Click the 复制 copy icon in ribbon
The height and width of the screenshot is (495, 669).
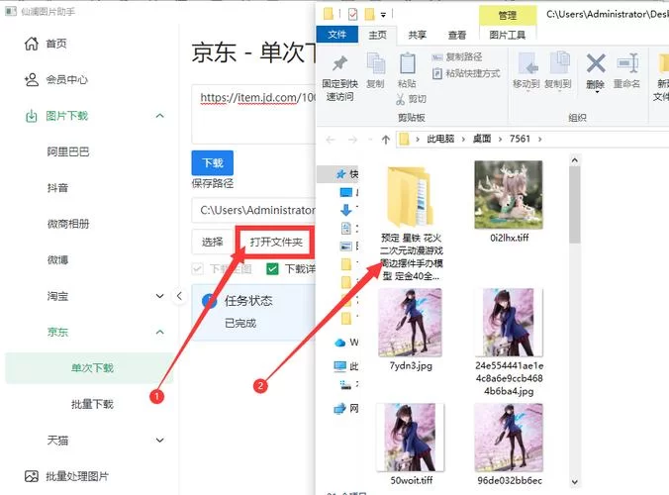376,63
